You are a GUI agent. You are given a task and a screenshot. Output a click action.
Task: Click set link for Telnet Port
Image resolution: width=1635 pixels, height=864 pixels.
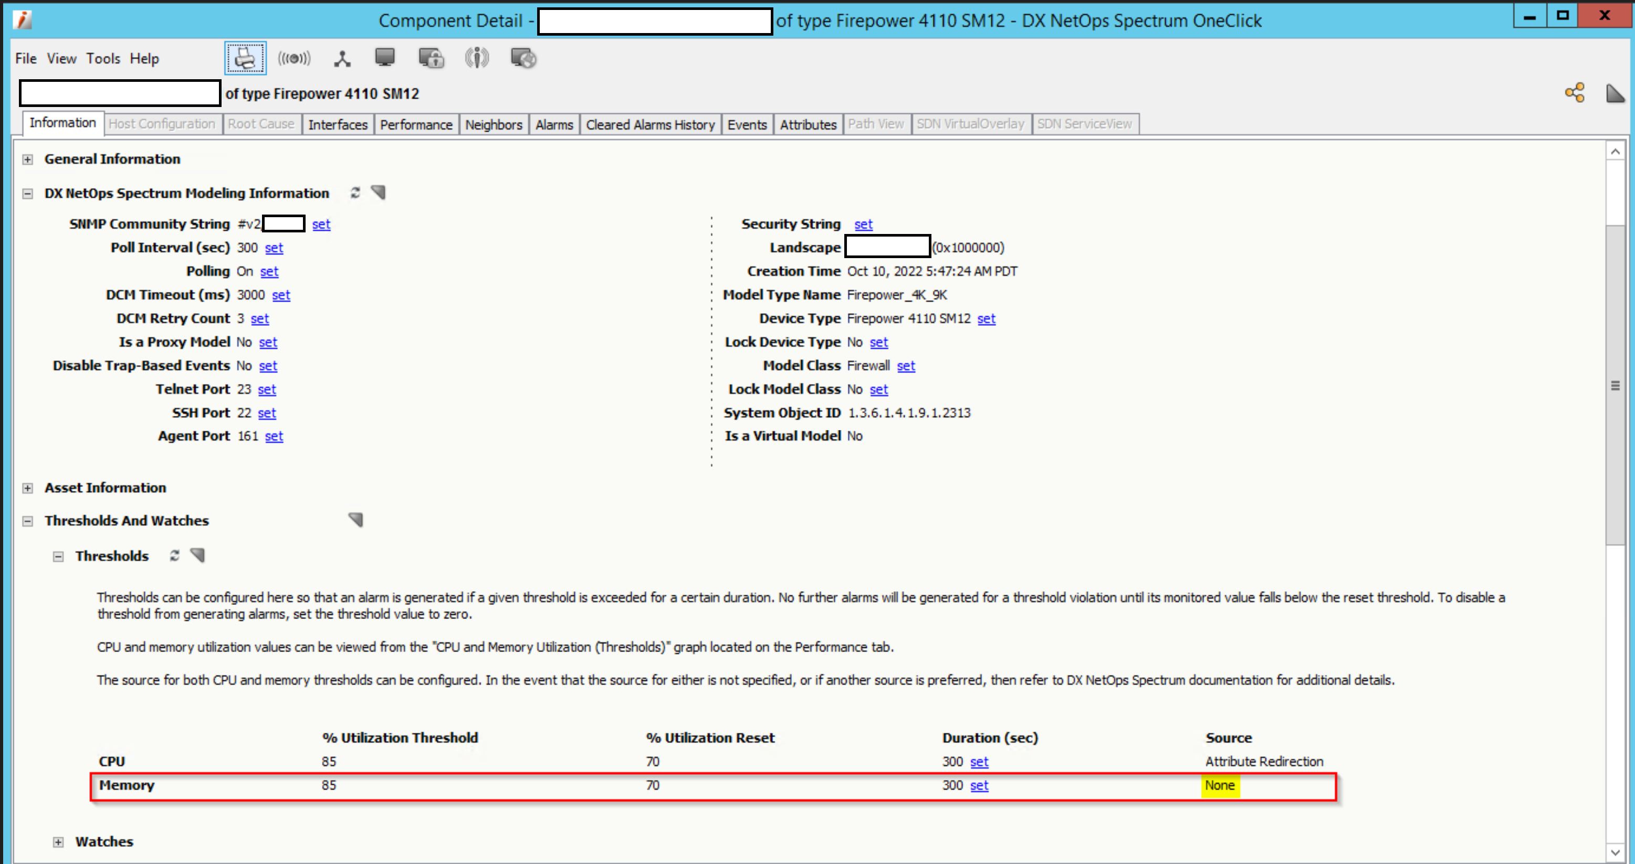[267, 389]
